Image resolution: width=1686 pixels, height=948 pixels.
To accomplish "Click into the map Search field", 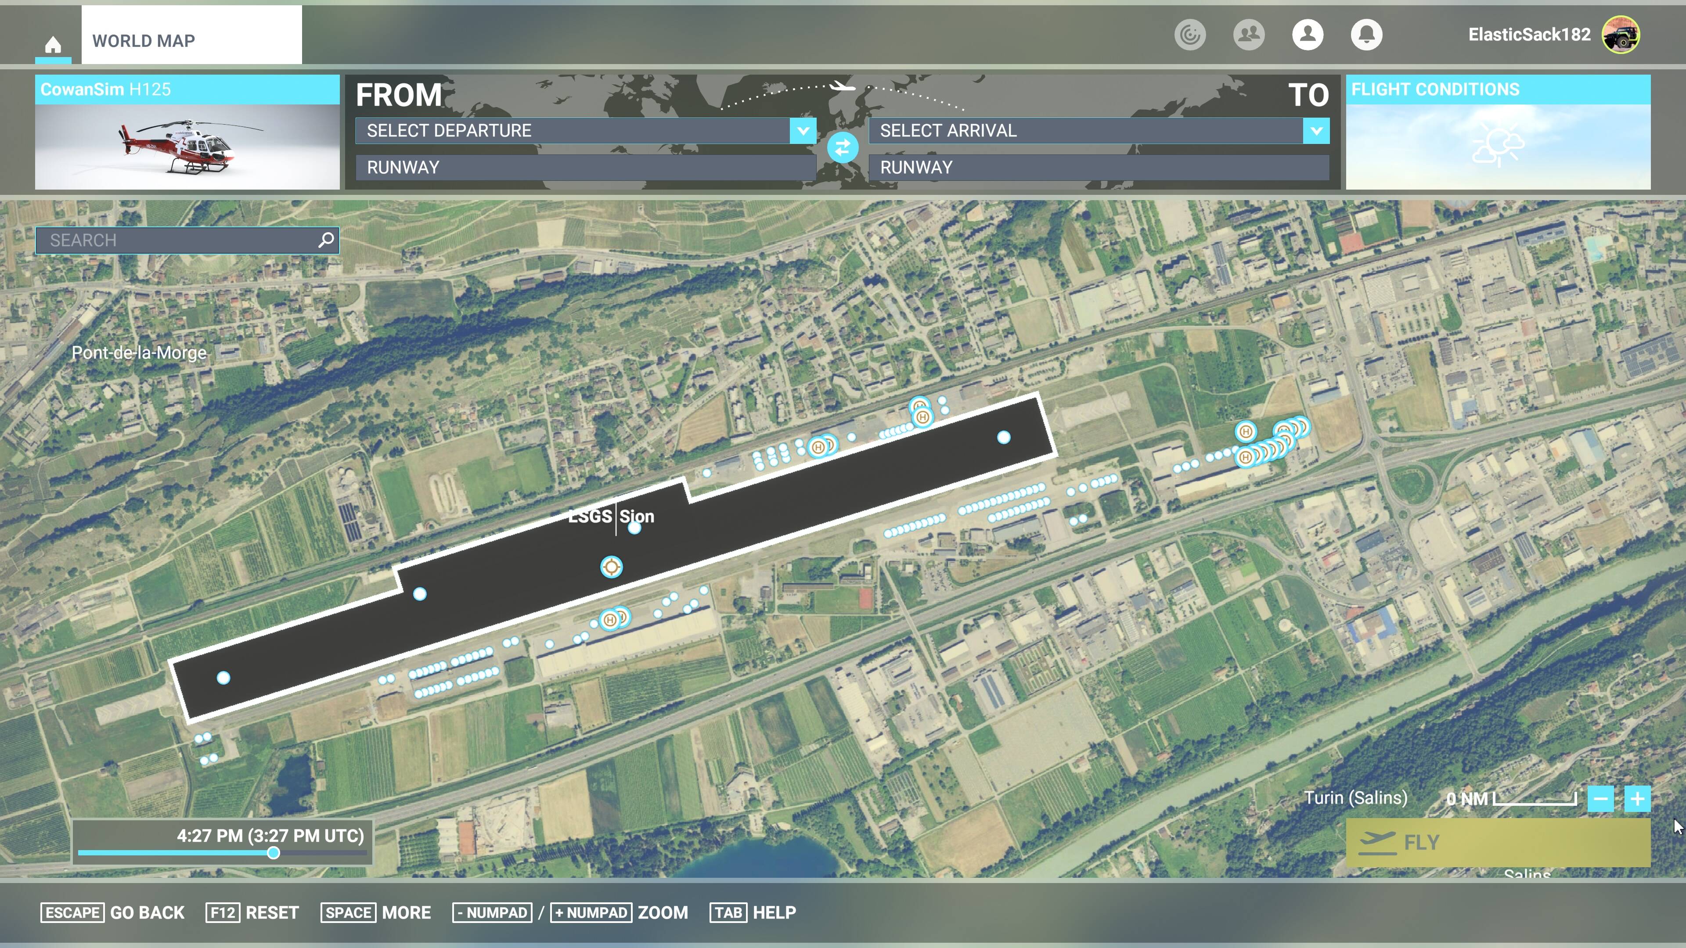I will pyautogui.click(x=177, y=240).
